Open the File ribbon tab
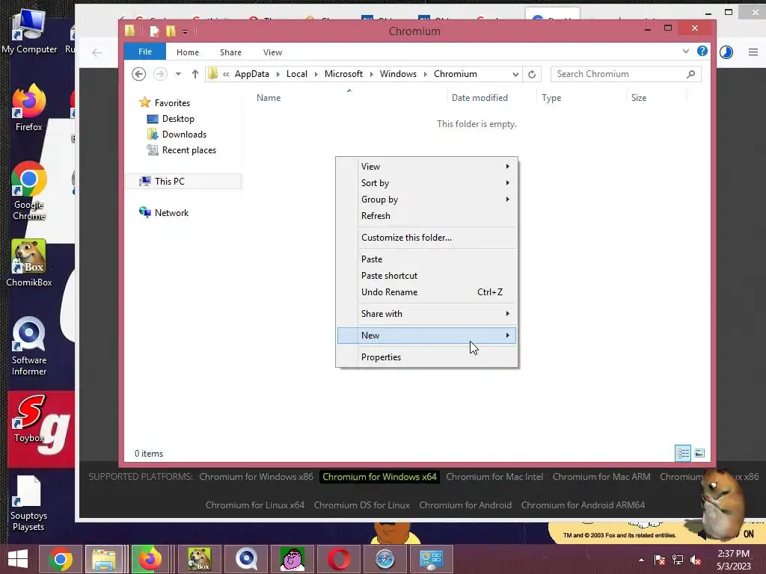The image size is (766, 574). coord(145,52)
